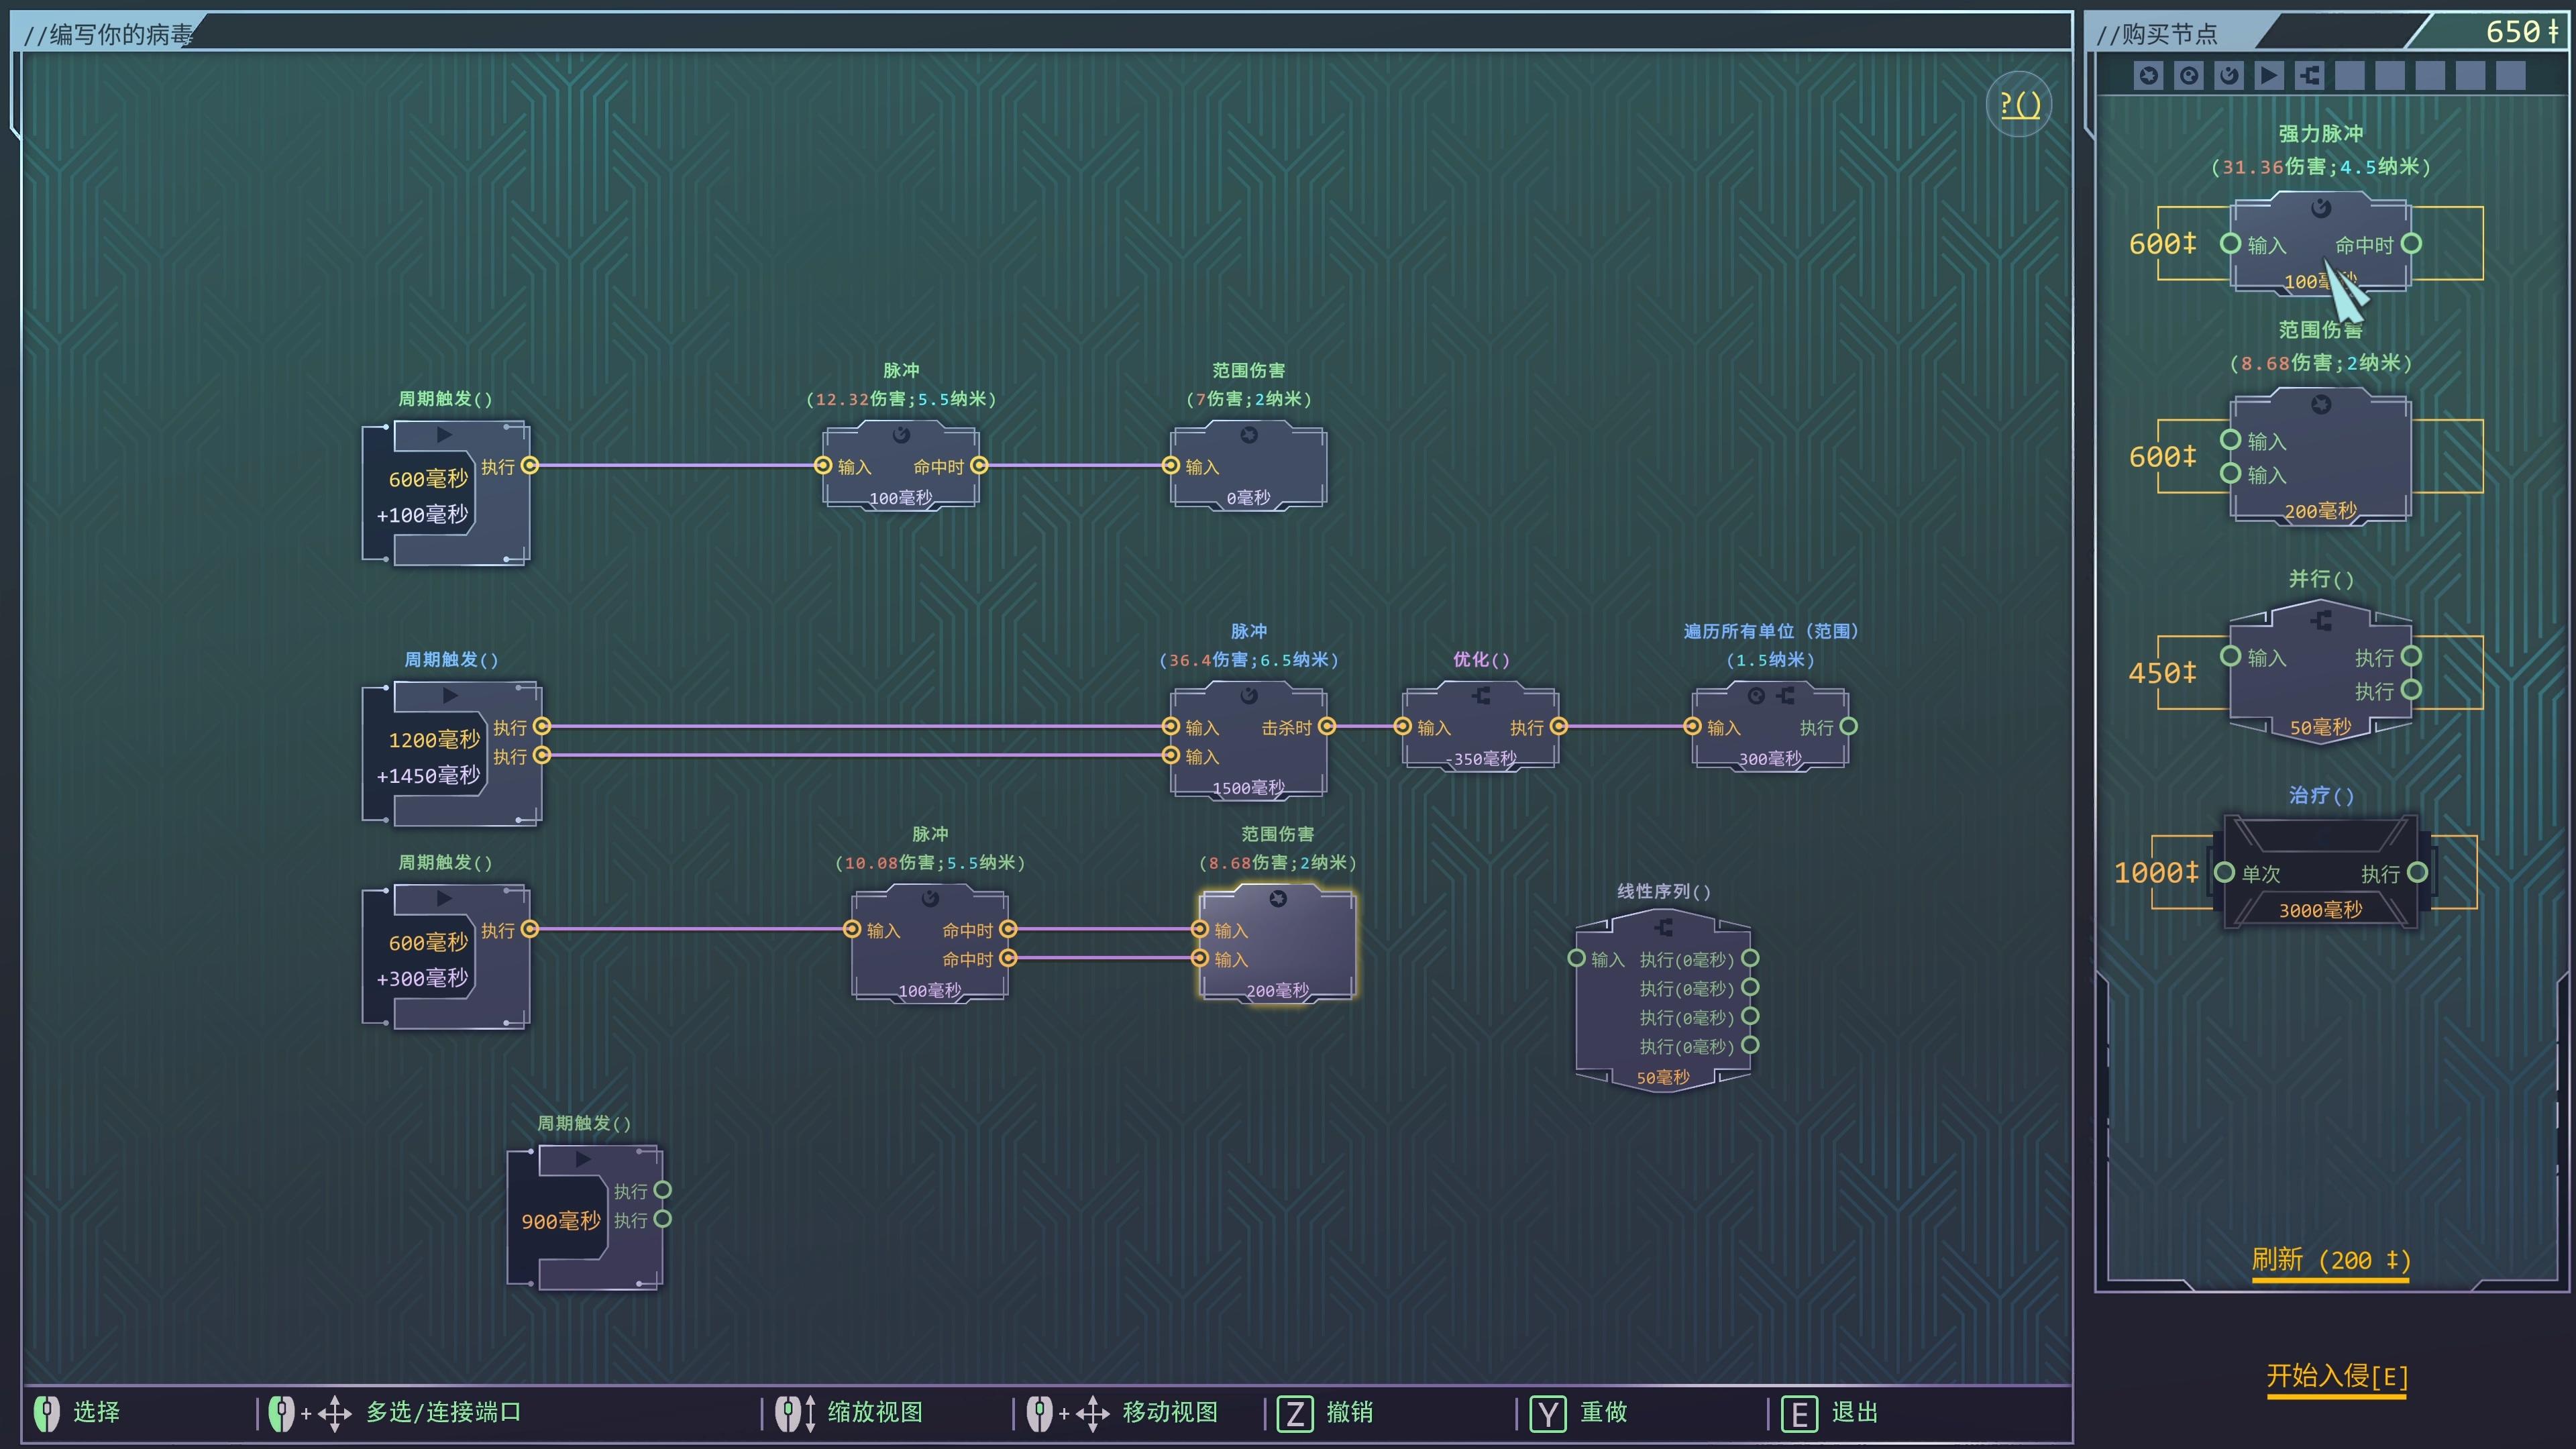This screenshot has width=2576, height=1449.
Task: Open the ?() help icon
Action: click(2019, 104)
